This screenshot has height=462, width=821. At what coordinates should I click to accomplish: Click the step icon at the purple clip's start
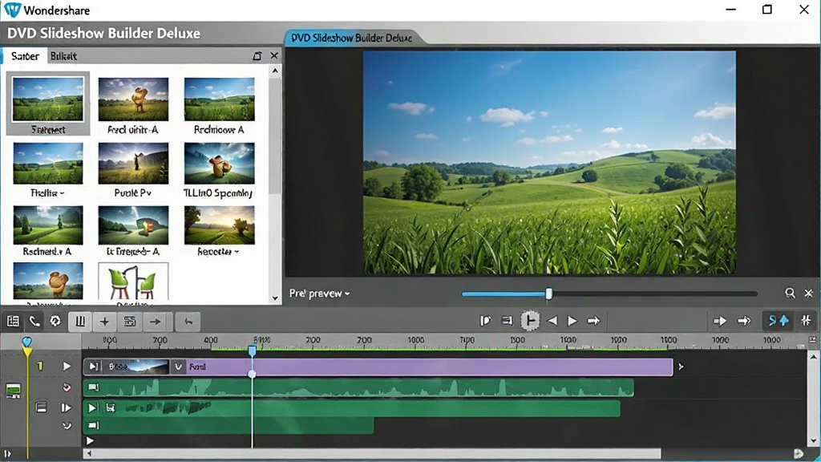tap(93, 367)
